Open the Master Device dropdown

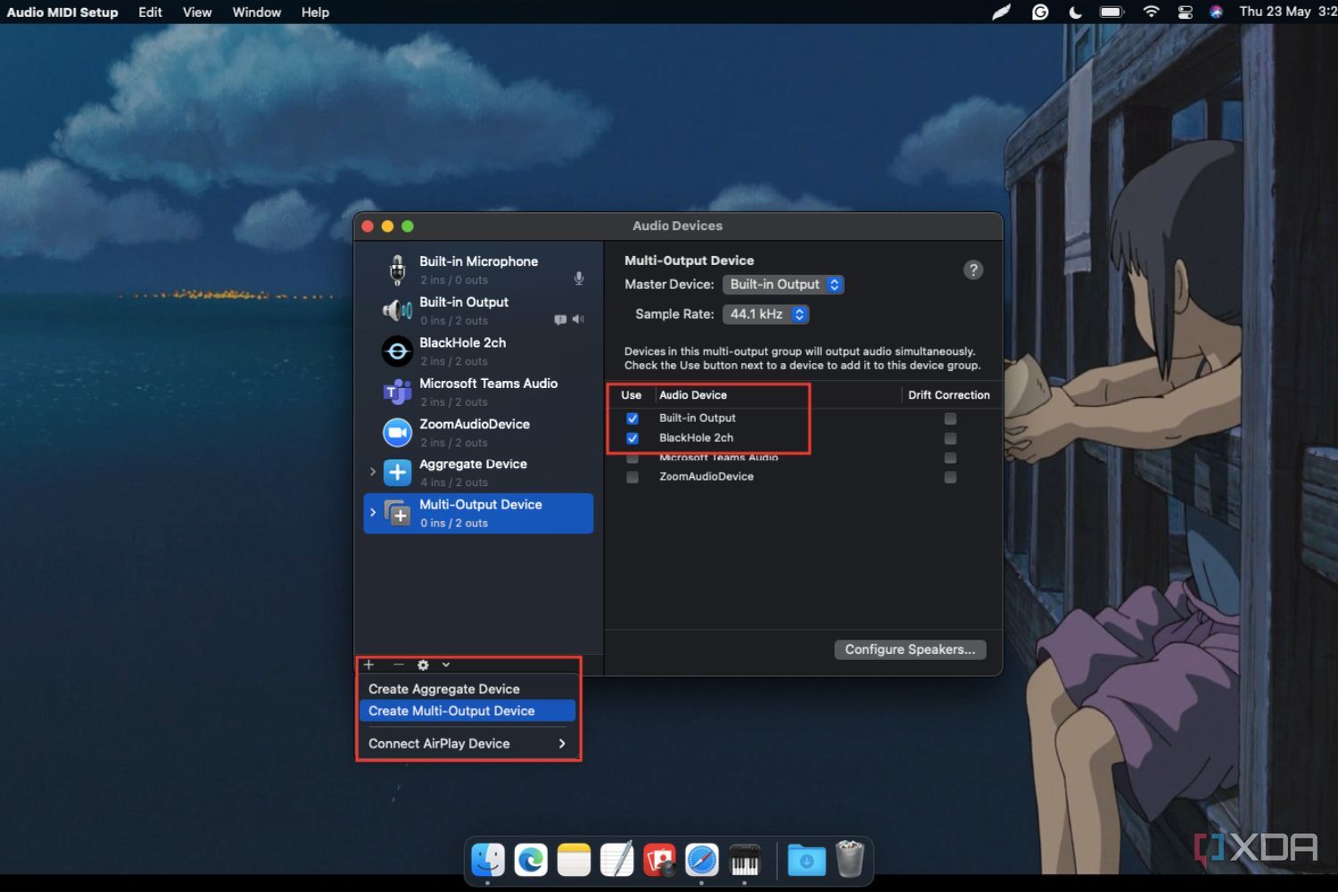click(x=783, y=285)
